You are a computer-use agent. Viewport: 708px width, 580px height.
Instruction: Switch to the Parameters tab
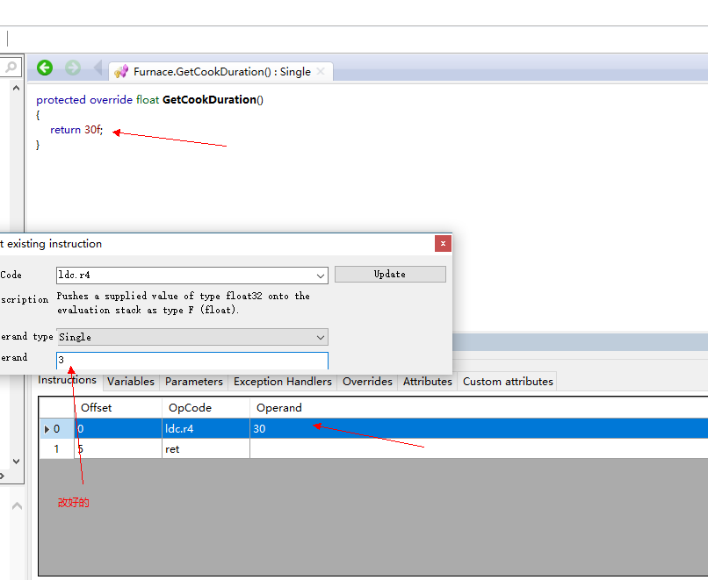pyautogui.click(x=194, y=382)
